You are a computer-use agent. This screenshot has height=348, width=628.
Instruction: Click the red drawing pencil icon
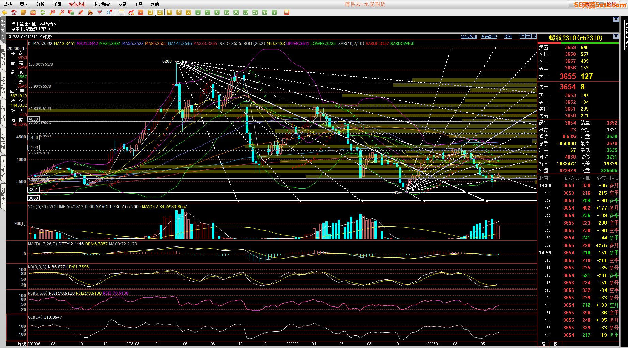(81, 12)
